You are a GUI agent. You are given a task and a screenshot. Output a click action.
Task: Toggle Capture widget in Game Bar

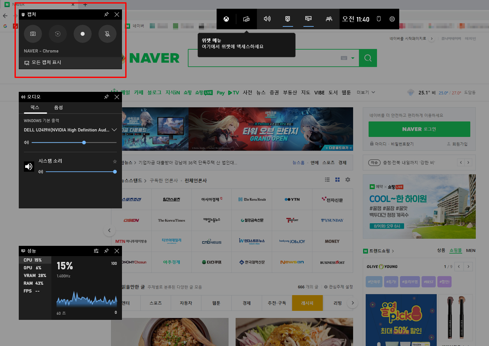coord(288,19)
